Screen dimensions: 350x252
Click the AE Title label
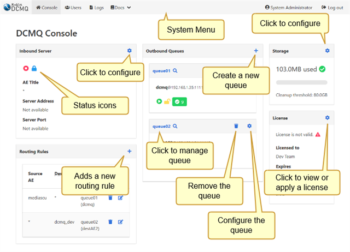pyautogui.click(x=31, y=82)
